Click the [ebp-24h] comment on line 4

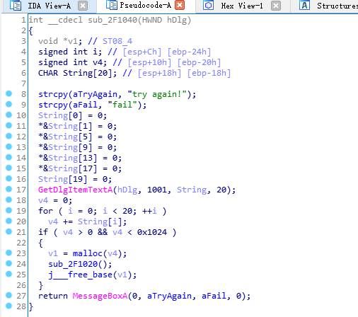[189, 52]
